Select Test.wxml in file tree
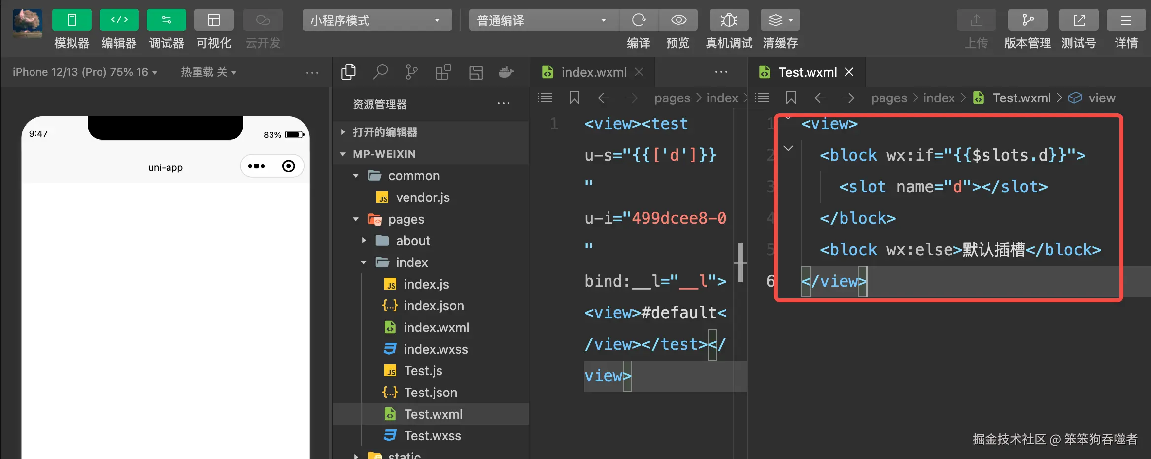This screenshot has height=459, width=1151. tap(431, 414)
